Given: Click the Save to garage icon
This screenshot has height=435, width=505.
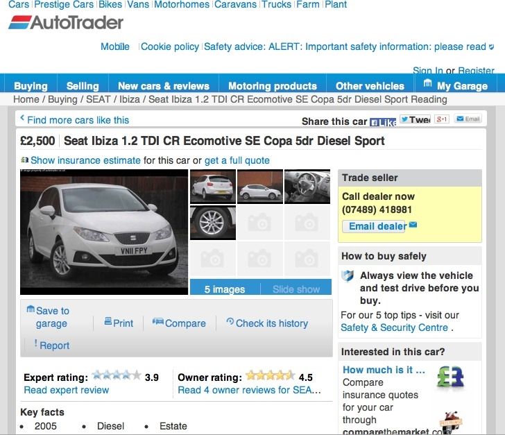Looking at the screenshot, I should pos(31,309).
